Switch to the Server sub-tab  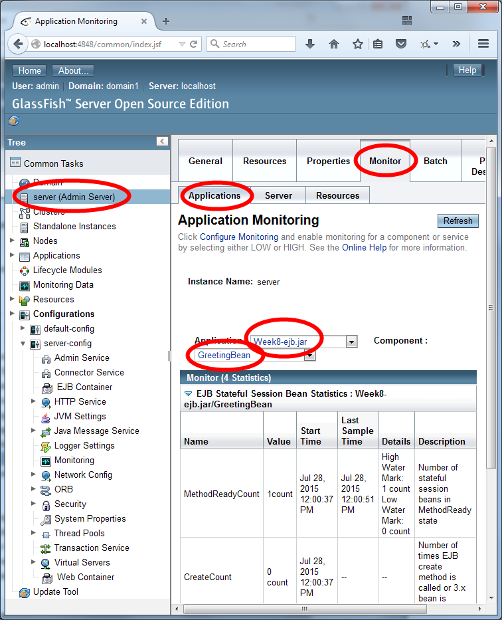tap(278, 195)
